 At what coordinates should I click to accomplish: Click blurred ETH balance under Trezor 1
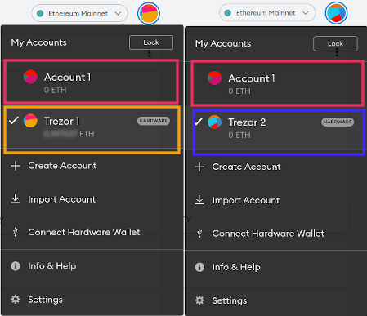pyautogui.click(x=69, y=134)
